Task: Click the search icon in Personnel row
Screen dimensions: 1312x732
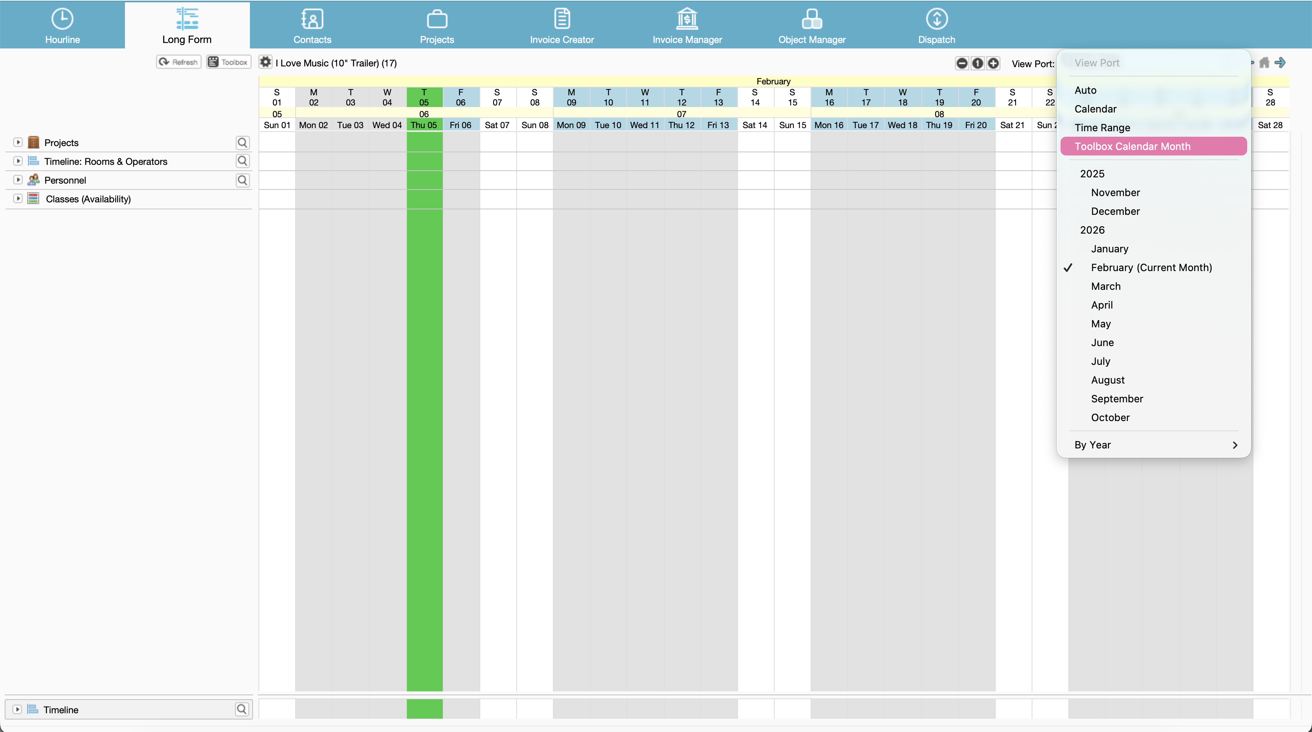Action: (242, 180)
